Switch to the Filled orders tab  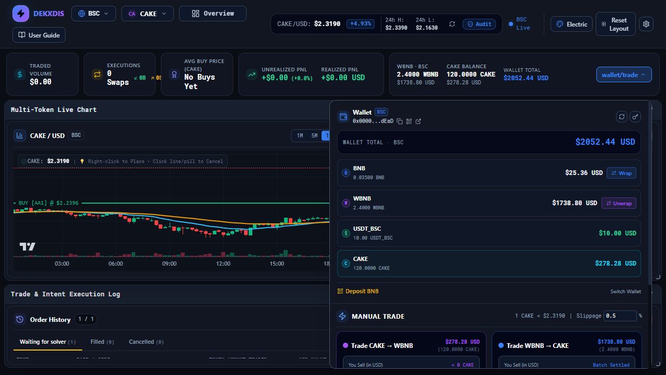pos(102,342)
